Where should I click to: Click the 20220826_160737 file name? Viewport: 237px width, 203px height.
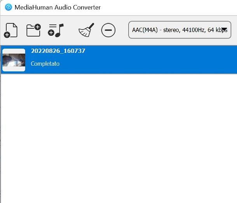click(x=58, y=51)
